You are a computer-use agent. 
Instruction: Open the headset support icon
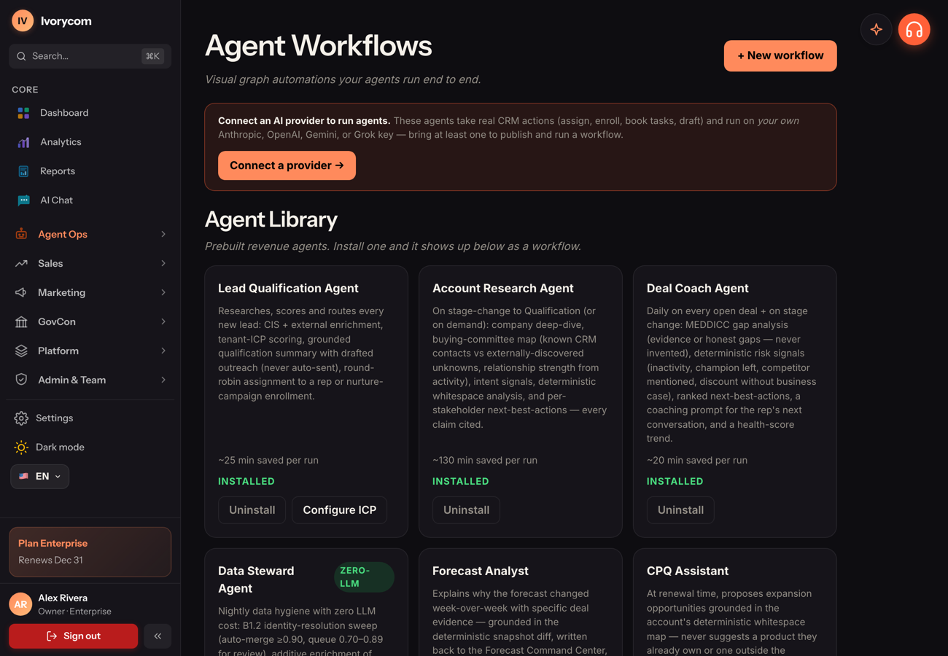pos(914,30)
